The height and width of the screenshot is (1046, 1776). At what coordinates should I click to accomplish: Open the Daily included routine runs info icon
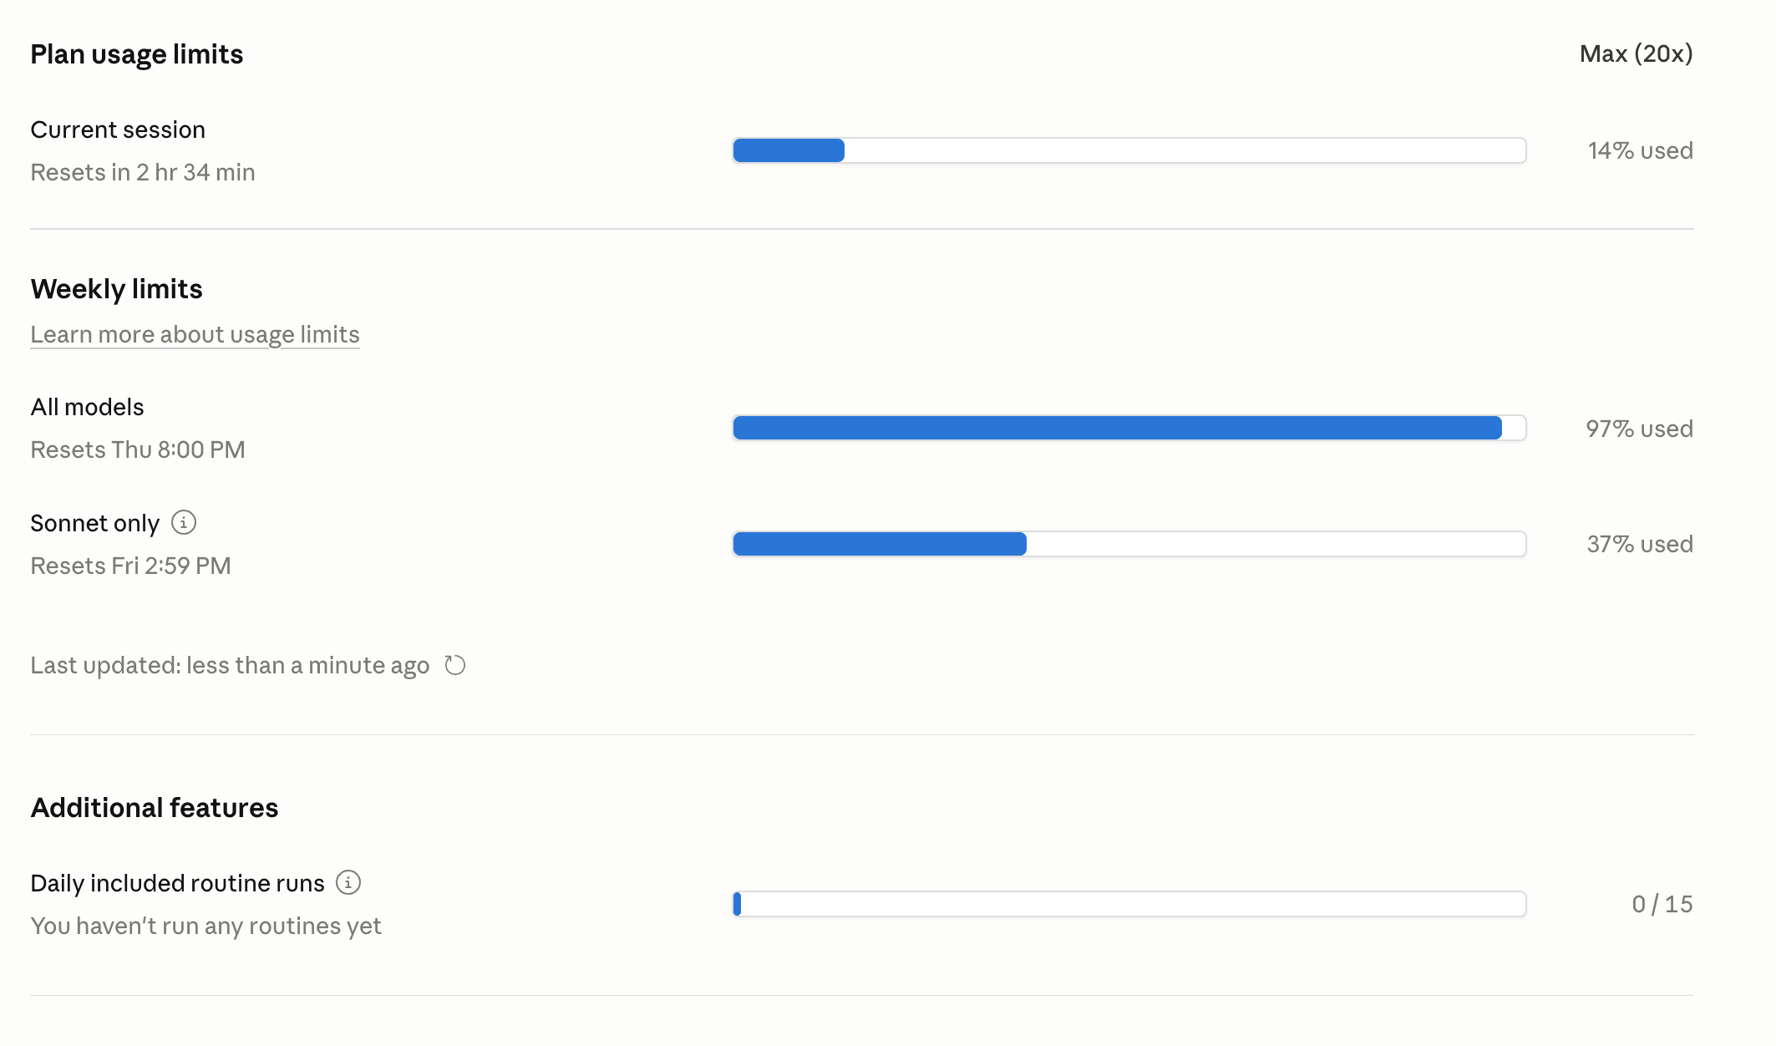click(x=348, y=882)
